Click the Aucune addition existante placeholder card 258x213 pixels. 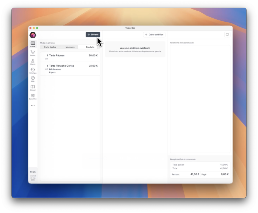coord(135,49)
